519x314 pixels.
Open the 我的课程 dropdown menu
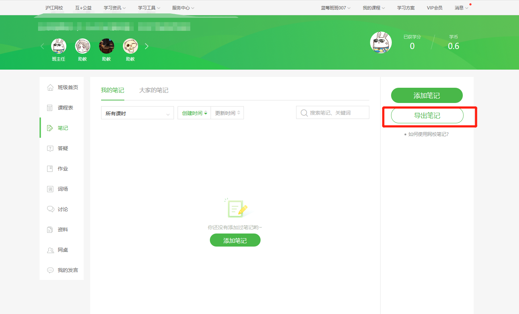pos(373,8)
